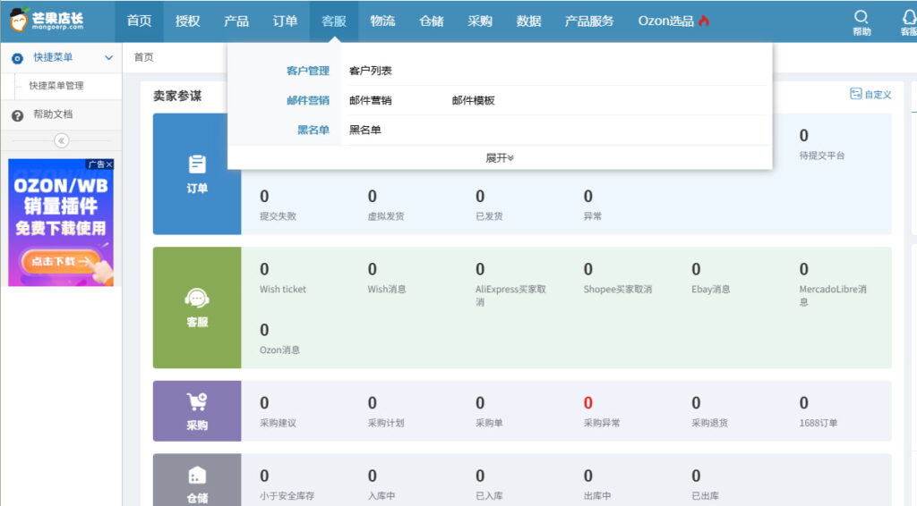Click the 自定义 customize link
This screenshot has width=917, height=506.
pos(870,94)
